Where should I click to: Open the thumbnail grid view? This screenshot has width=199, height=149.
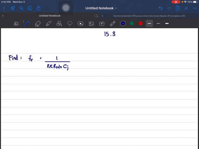pyautogui.click(x=13, y=8)
